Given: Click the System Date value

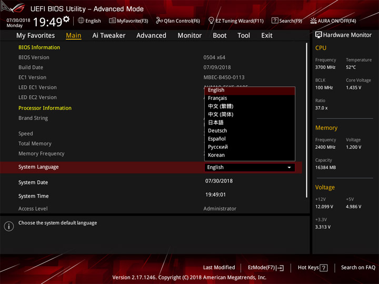Looking at the screenshot, I should pyautogui.click(x=219, y=181).
